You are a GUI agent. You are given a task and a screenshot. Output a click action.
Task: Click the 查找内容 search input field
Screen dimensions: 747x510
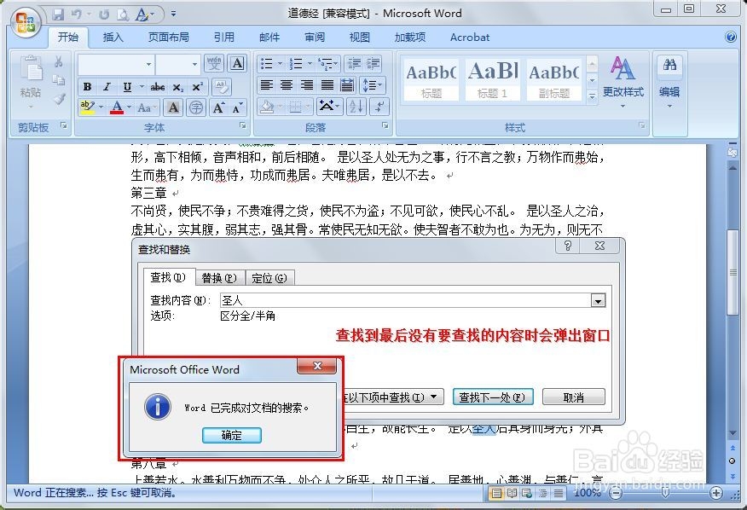point(413,300)
